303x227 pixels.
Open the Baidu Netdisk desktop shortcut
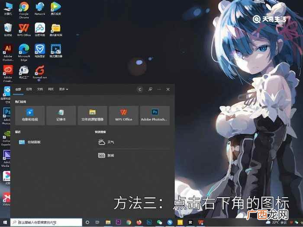pyautogui.click(x=40, y=30)
